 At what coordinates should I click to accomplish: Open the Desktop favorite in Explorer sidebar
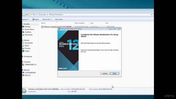pyautogui.click(x=28, y=27)
